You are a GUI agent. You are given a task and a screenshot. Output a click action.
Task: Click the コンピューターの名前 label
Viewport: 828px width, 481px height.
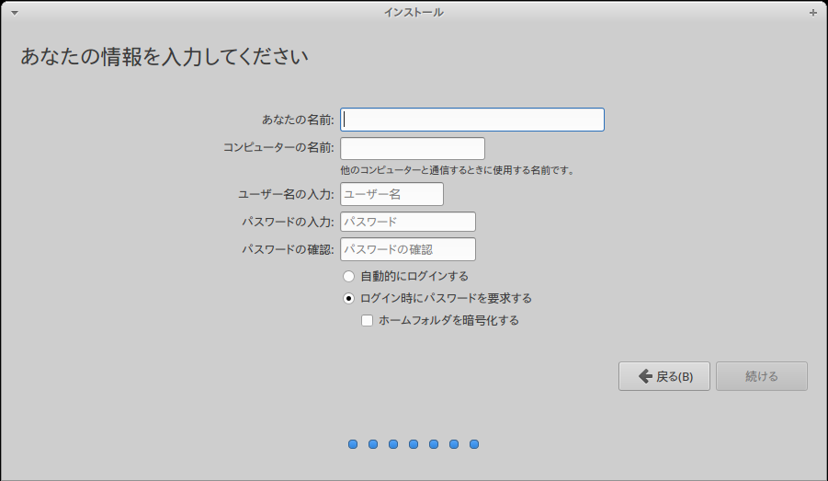pos(278,147)
